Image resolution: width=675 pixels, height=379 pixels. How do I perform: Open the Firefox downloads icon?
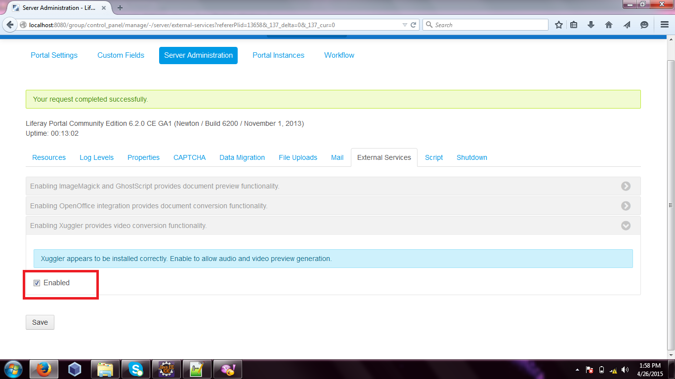tap(591, 24)
